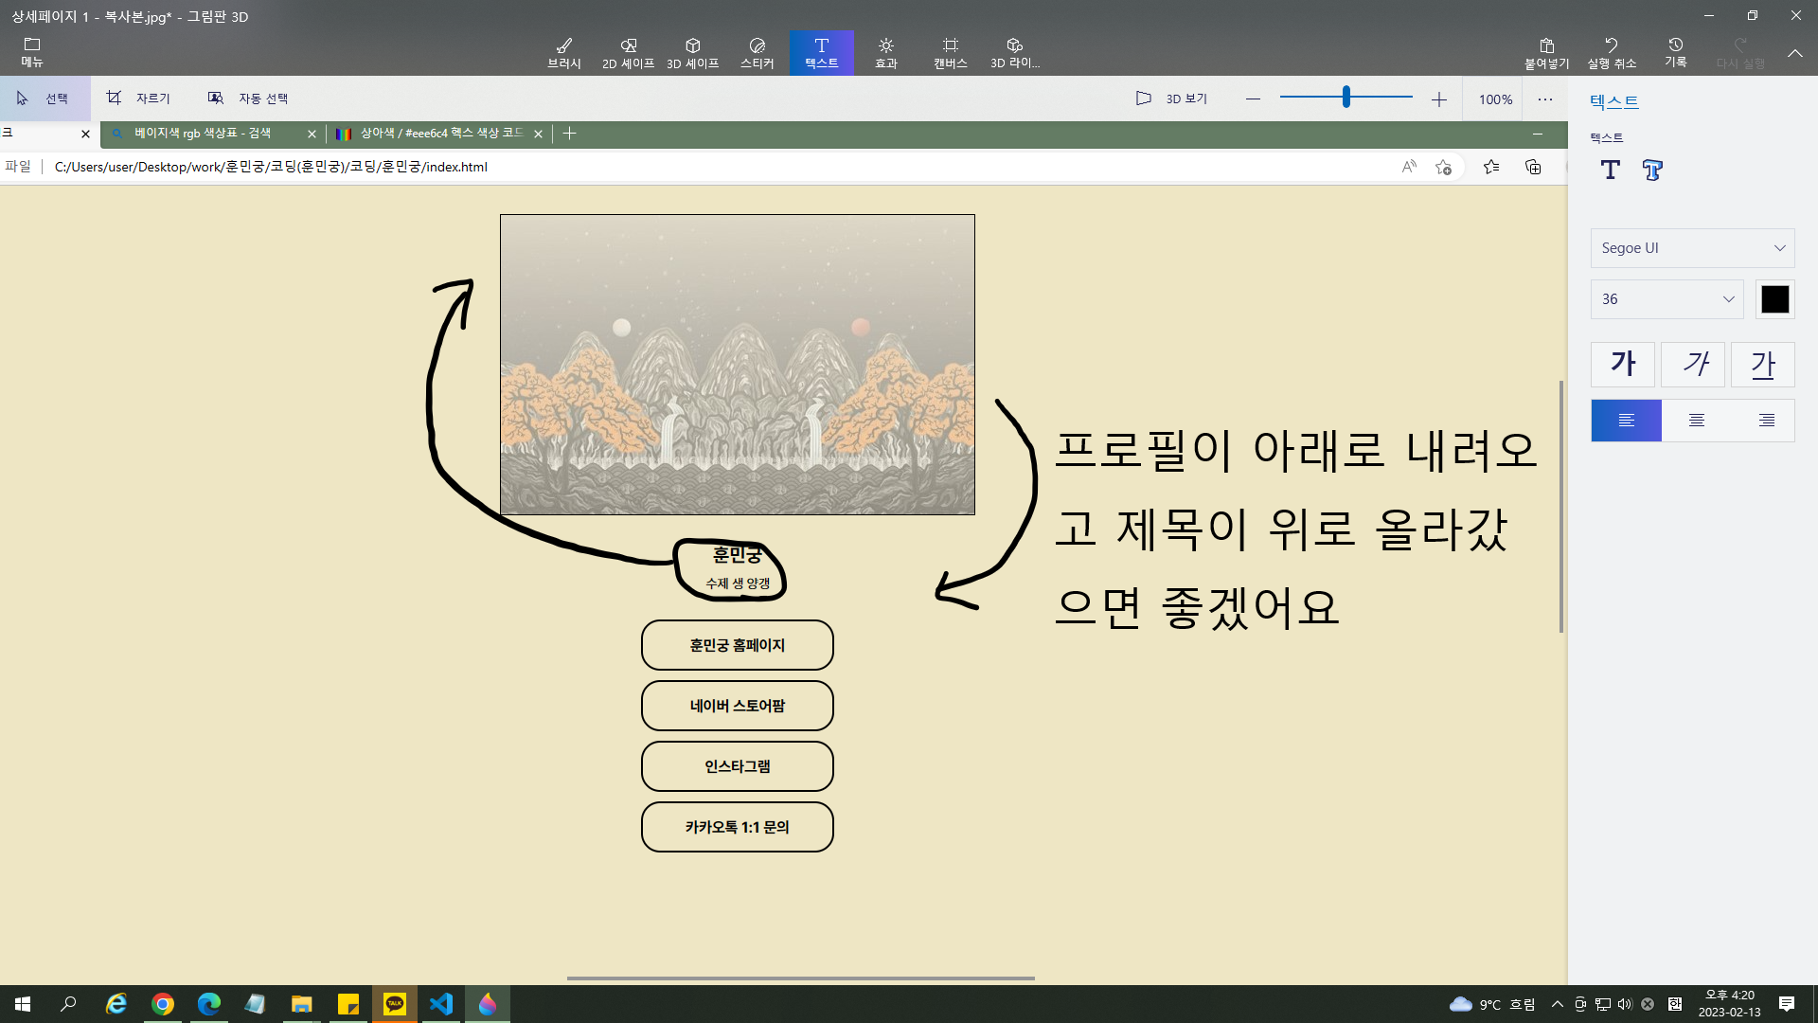Open the 메뉴 folder menu
The height and width of the screenshot is (1023, 1818).
[x=32, y=52]
